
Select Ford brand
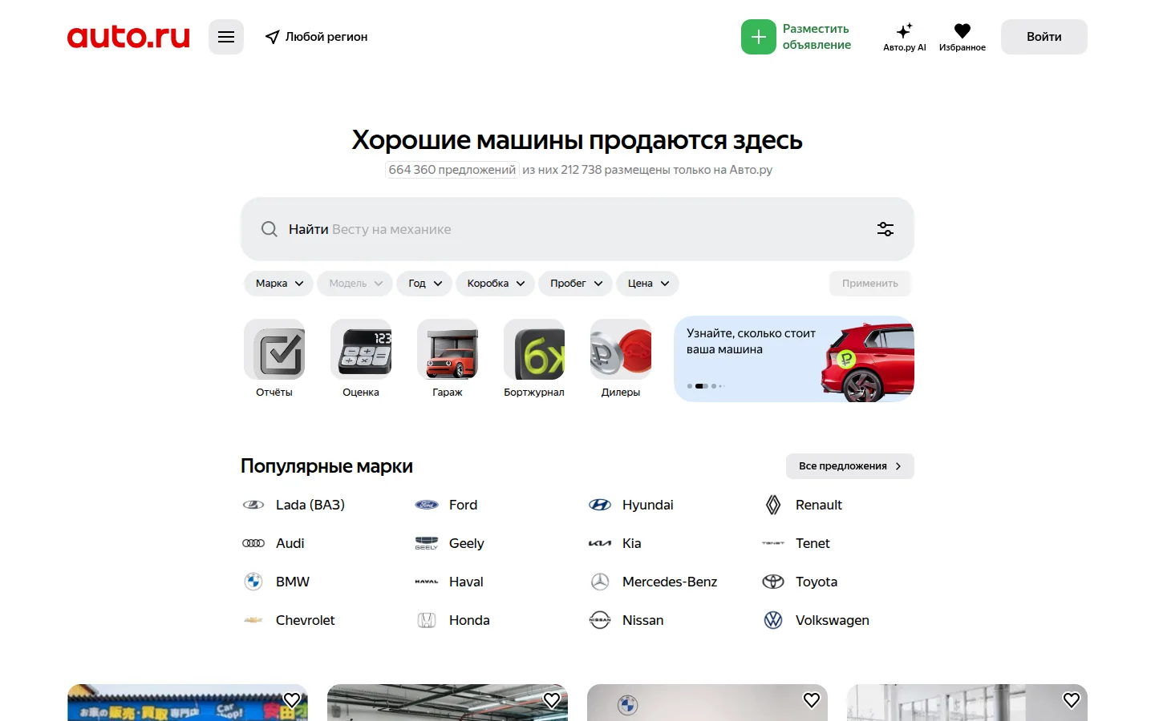click(447, 505)
